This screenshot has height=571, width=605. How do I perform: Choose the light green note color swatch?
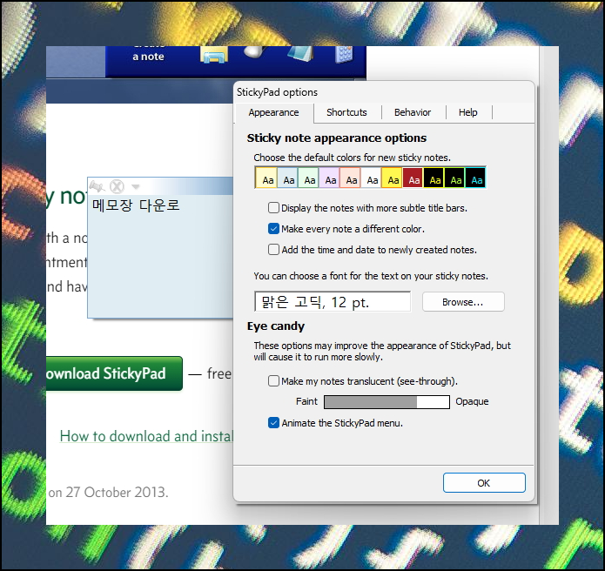[308, 178]
